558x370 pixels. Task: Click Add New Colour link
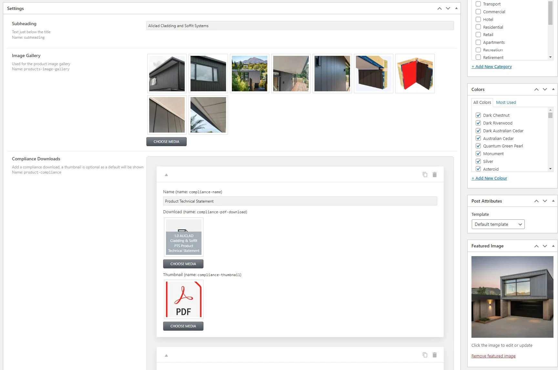(x=489, y=178)
